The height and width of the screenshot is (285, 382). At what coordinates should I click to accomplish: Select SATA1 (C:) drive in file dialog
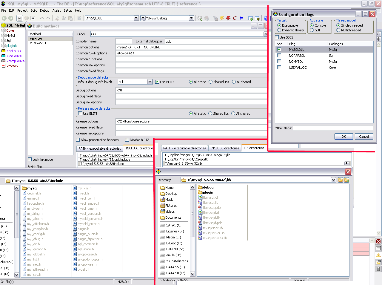pos(174,225)
